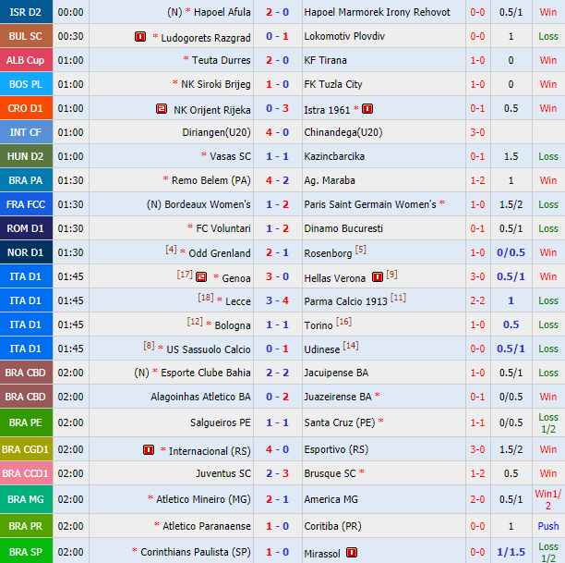Click the Esporte Clube Bahia team name
The width and height of the screenshot is (565, 563).
[205, 373]
